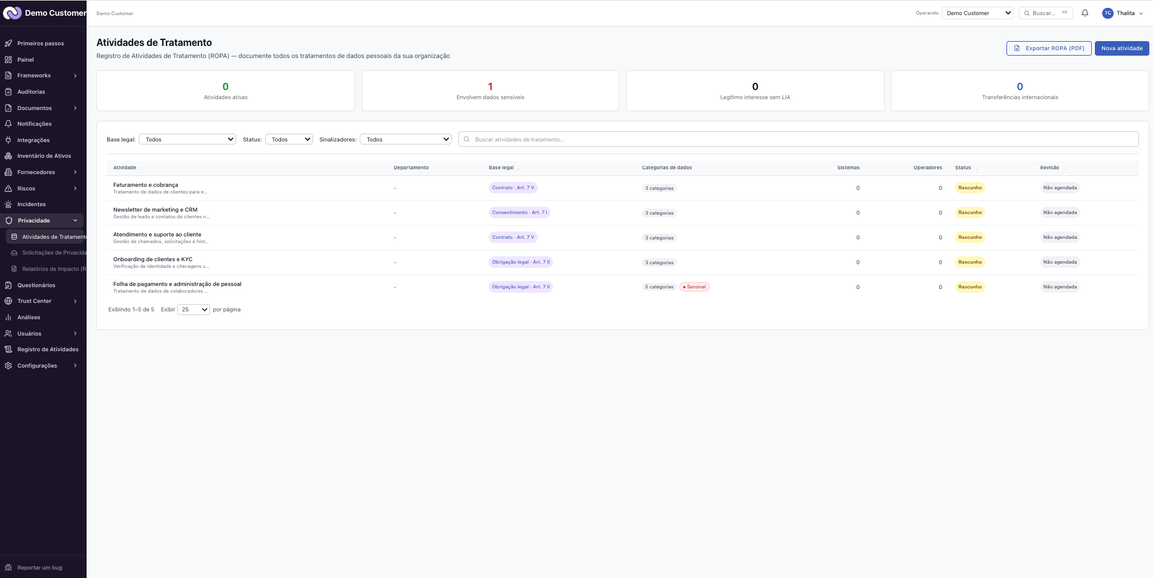The width and height of the screenshot is (1153, 578).
Task: Click the Demo Customer logo icon
Action: click(x=12, y=13)
